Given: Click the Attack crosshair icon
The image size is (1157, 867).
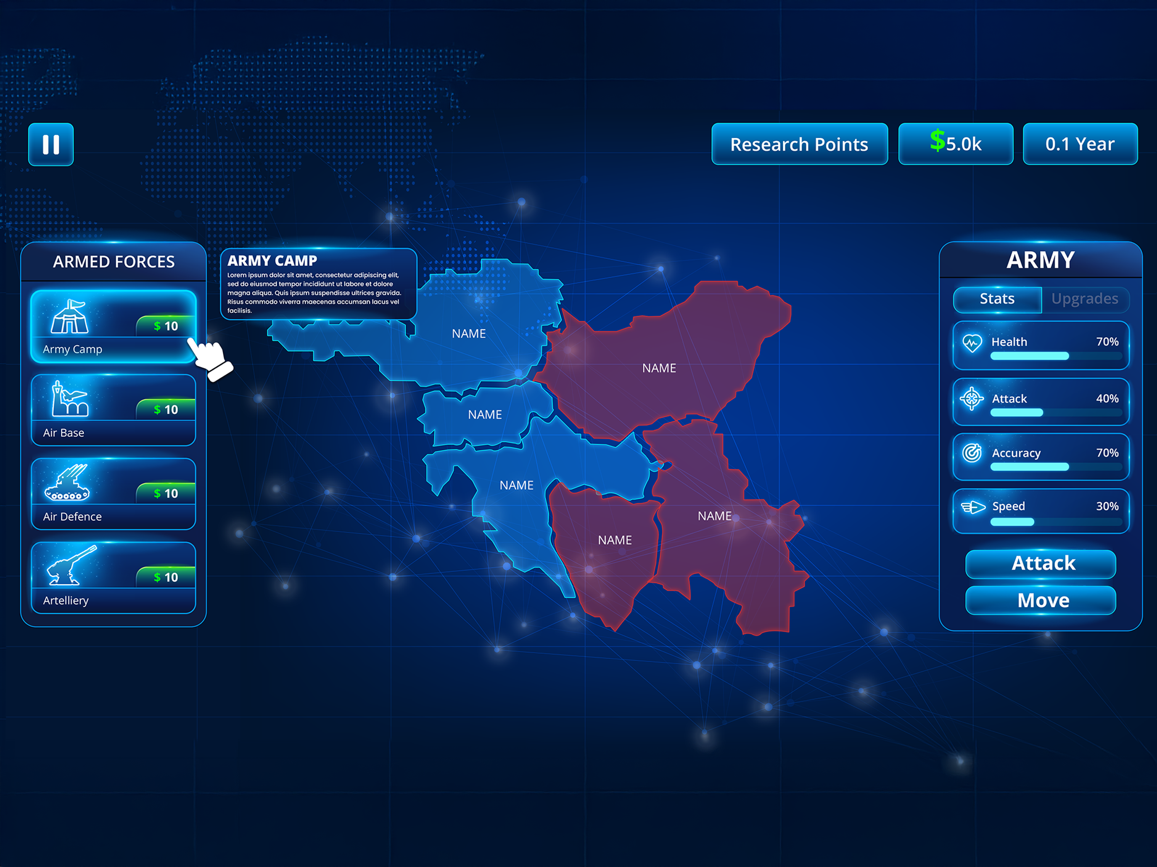Looking at the screenshot, I should click(x=972, y=399).
